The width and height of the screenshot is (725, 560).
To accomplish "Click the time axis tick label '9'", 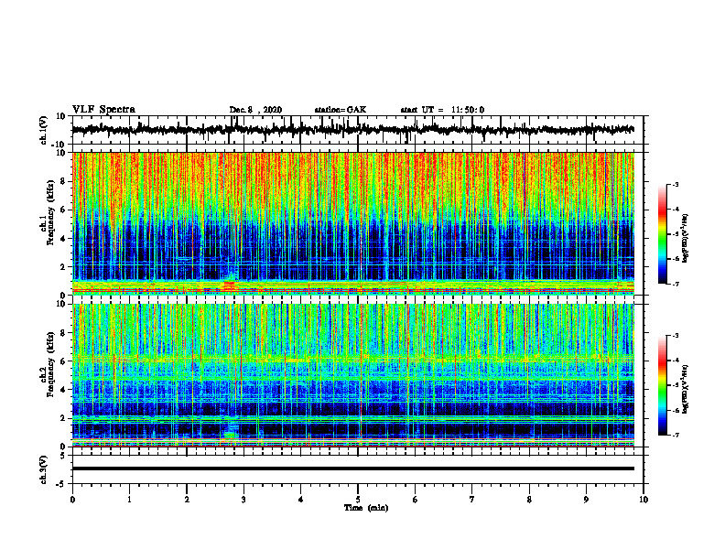I will click(x=586, y=500).
